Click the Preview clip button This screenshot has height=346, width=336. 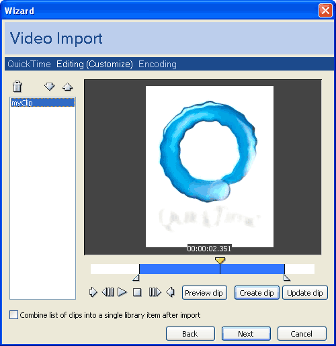point(204,293)
